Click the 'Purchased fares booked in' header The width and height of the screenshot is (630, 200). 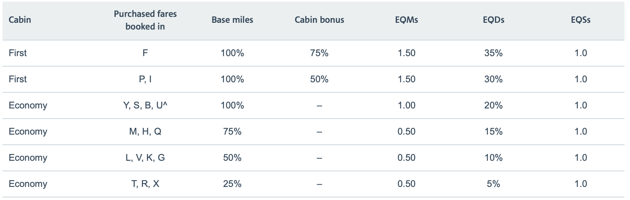(145, 20)
